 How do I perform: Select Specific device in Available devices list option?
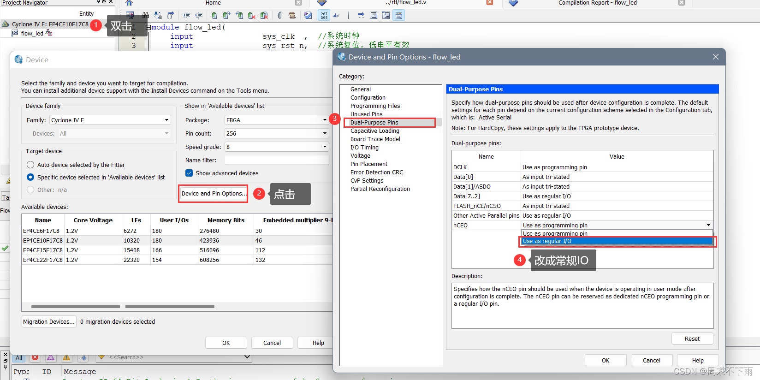[x=30, y=177]
